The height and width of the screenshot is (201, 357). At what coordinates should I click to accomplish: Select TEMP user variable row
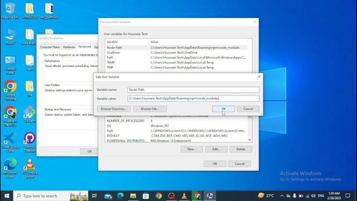(x=176, y=63)
